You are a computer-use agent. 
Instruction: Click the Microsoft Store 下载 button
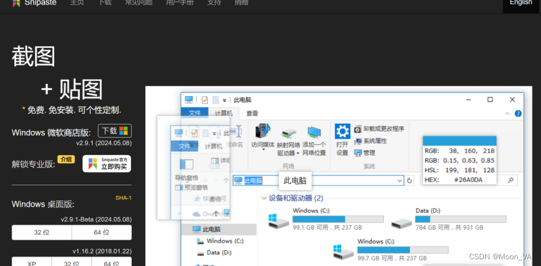[x=115, y=131]
